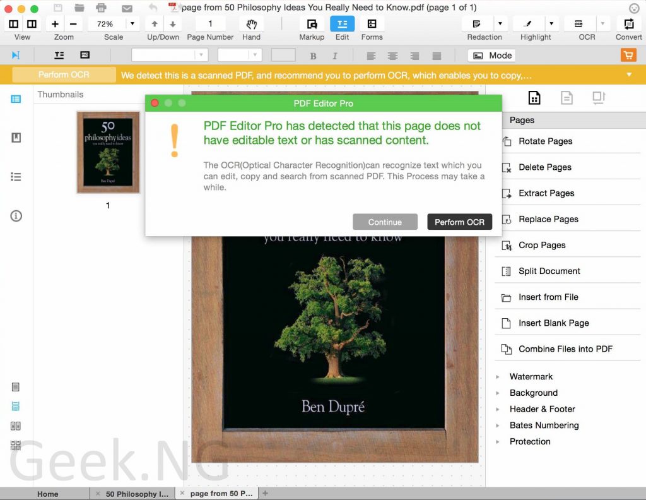Image resolution: width=646 pixels, height=500 pixels.
Task: Align text center
Action: tap(392, 56)
